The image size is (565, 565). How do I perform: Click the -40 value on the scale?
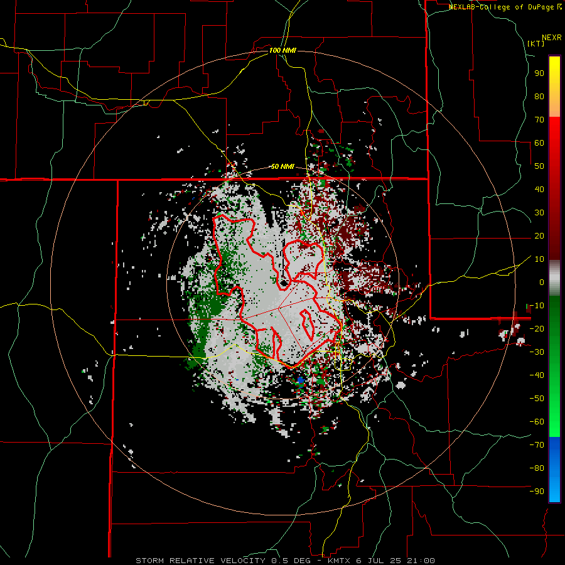(537, 375)
